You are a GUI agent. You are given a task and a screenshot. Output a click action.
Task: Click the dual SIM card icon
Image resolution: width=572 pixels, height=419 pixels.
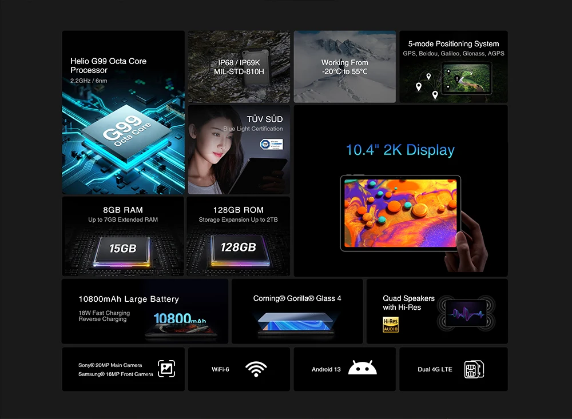pos(474,369)
